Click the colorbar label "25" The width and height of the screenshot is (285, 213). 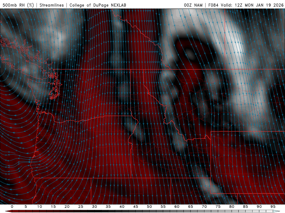point(81,207)
